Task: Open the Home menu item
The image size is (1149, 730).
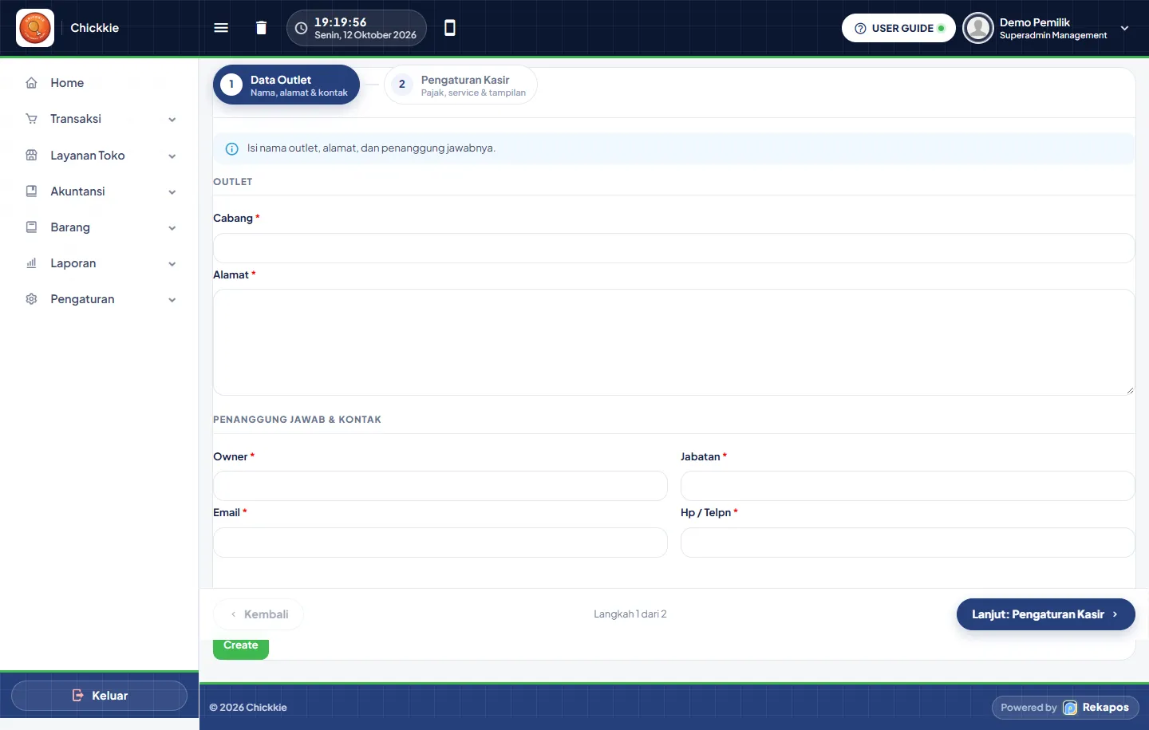Action: (99, 83)
